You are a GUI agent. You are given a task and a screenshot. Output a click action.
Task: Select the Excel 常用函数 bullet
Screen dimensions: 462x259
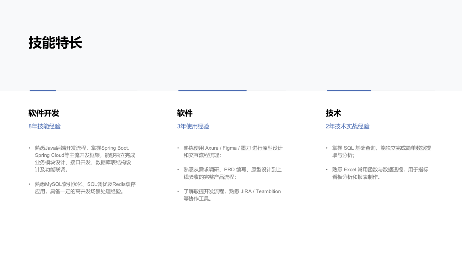[x=380, y=173]
